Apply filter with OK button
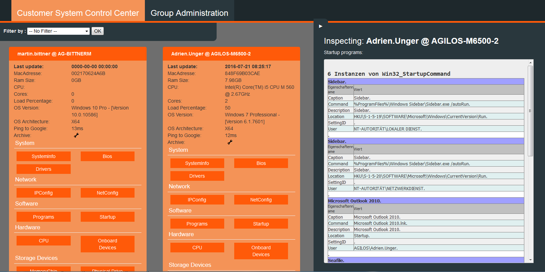 pyautogui.click(x=98, y=31)
